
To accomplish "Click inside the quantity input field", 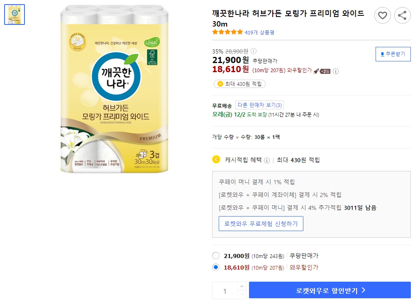I will pos(225,290).
